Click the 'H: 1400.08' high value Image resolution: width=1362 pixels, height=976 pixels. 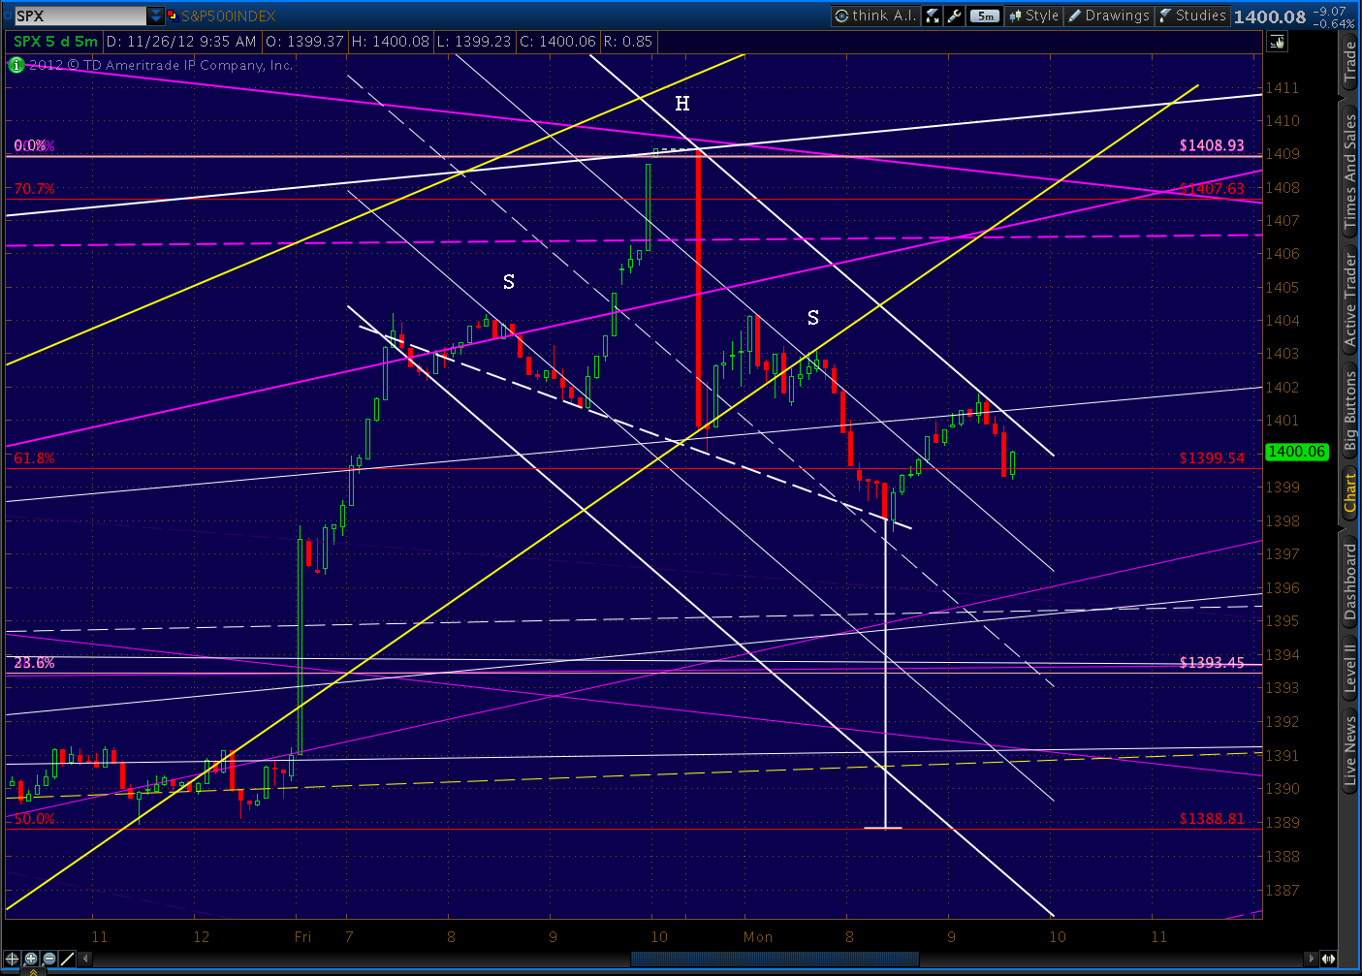pos(390,42)
